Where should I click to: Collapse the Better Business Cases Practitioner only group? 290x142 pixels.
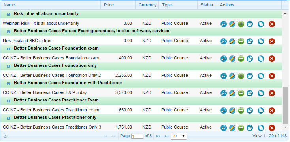(9, 118)
